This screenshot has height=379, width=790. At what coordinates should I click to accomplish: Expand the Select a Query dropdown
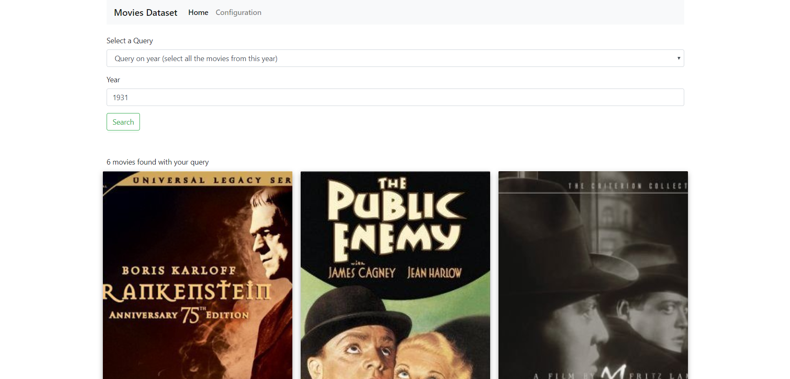[x=395, y=58]
